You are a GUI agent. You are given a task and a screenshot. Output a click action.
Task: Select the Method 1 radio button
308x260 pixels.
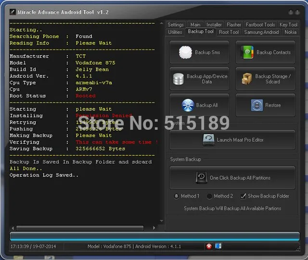[176, 196]
